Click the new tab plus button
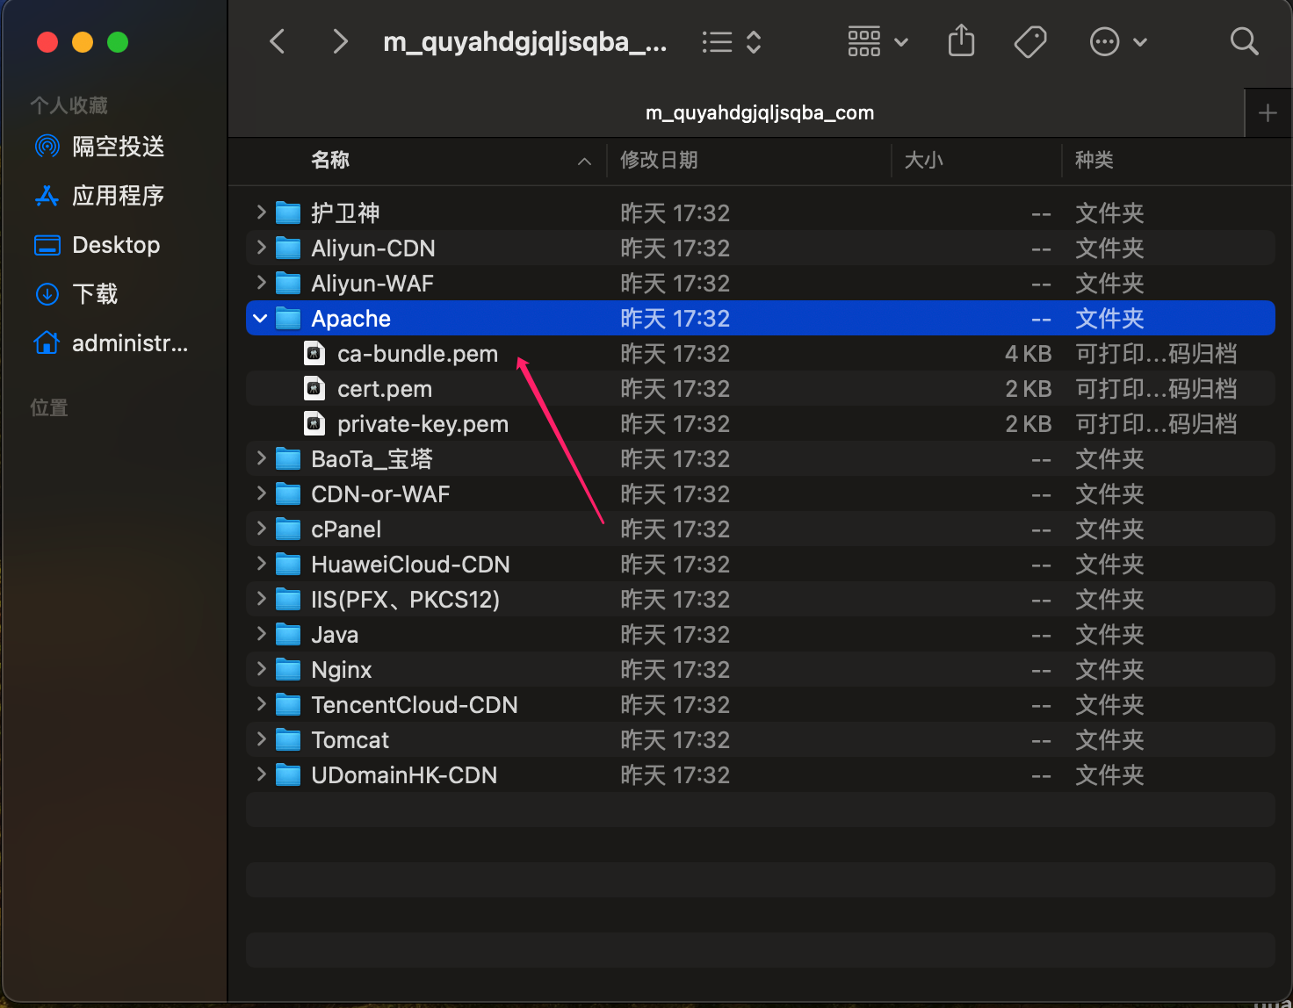 tap(1268, 112)
